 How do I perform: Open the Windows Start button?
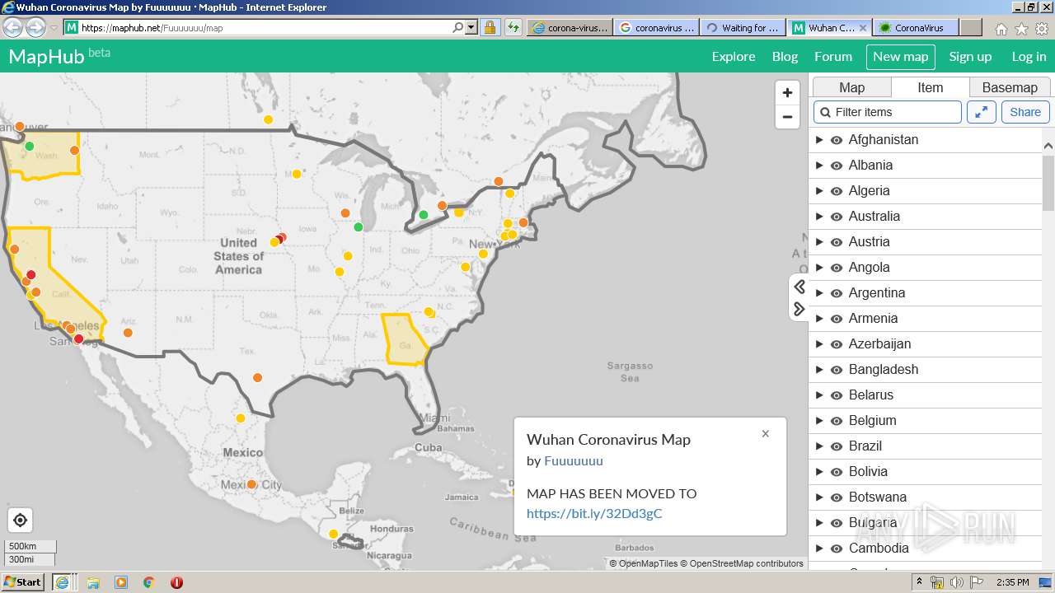(22, 582)
